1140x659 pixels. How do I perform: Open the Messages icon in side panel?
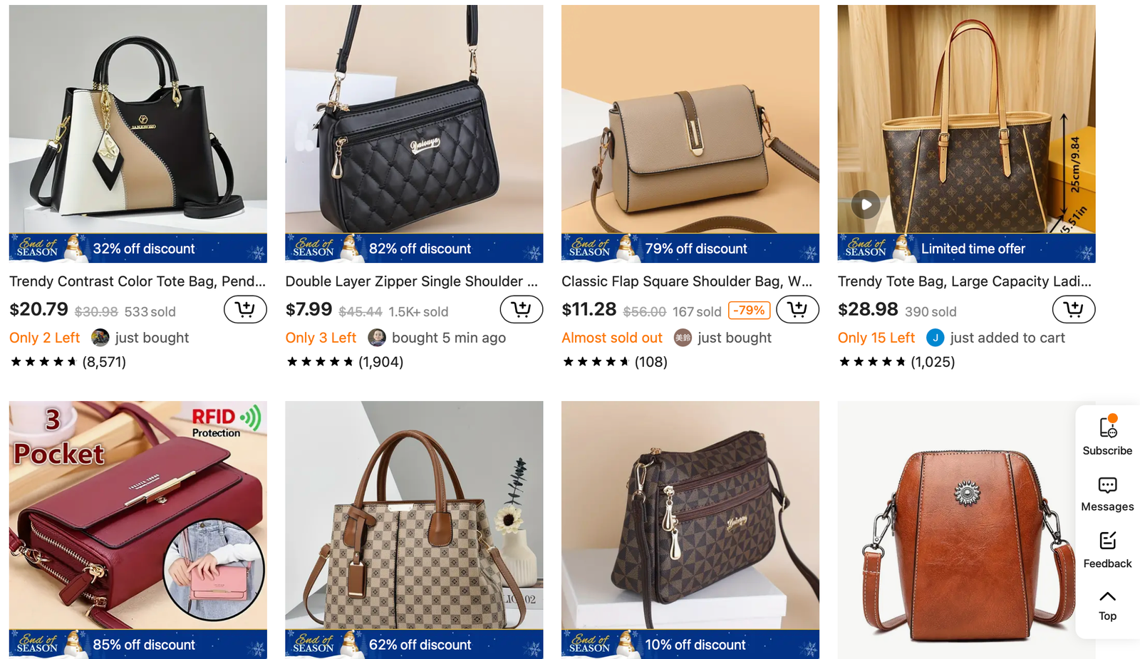click(x=1107, y=494)
